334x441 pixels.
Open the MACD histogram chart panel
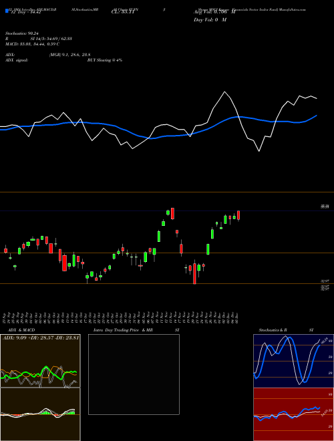[x=40, y=414]
